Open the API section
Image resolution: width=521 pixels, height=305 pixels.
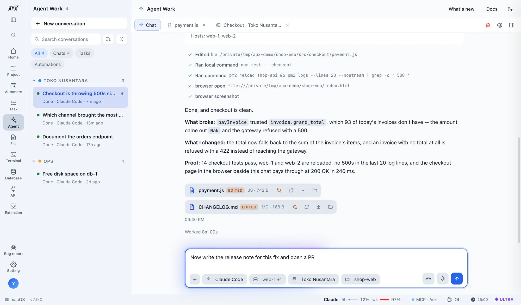[x=13, y=192]
